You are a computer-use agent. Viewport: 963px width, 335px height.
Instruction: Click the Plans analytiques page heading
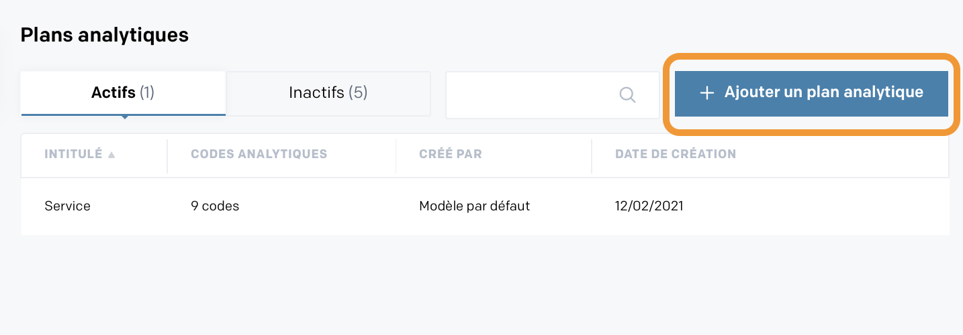pos(105,36)
